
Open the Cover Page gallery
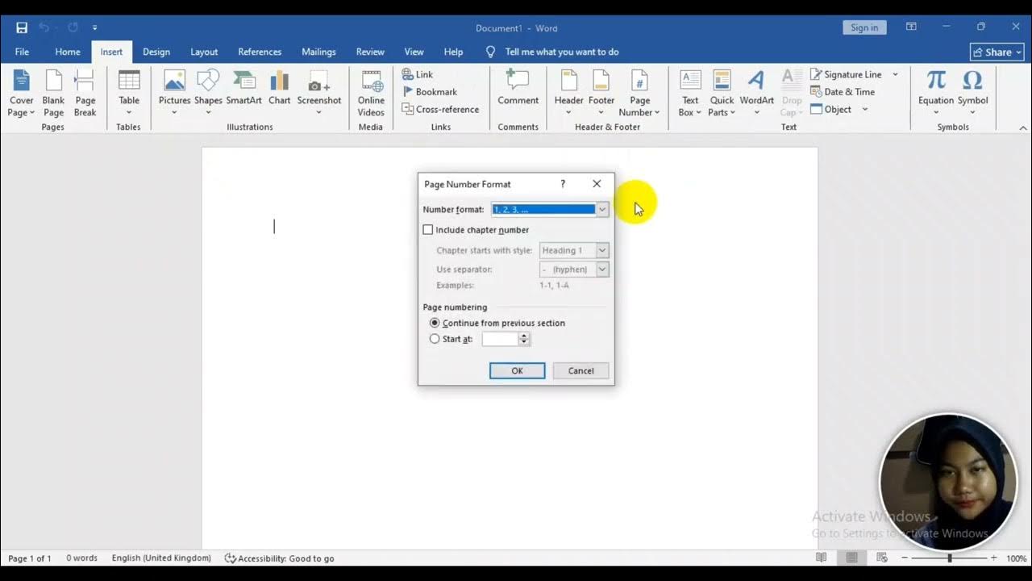22,94
